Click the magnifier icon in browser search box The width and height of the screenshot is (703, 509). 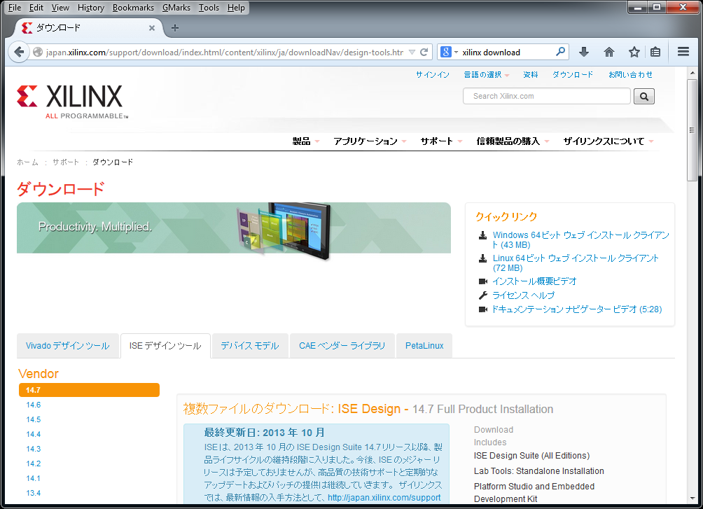click(560, 52)
